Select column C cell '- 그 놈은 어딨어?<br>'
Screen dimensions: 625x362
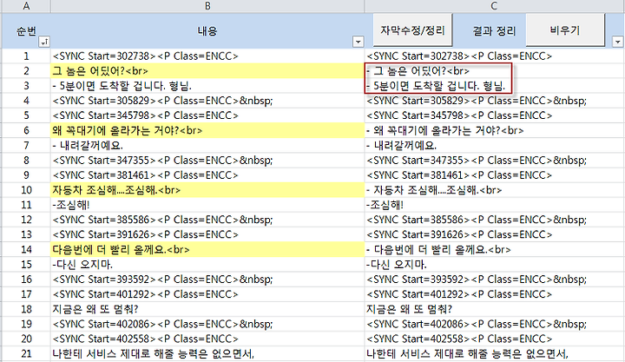point(495,71)
